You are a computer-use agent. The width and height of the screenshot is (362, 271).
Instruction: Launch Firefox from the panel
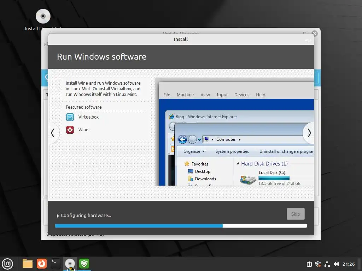tap(42, 263)
